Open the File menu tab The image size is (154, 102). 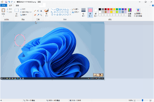click(x=4, y=5)
